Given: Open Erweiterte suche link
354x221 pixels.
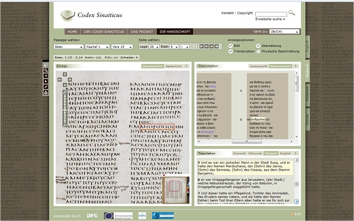Looking at the screenshot, I should tap(270, 19).
